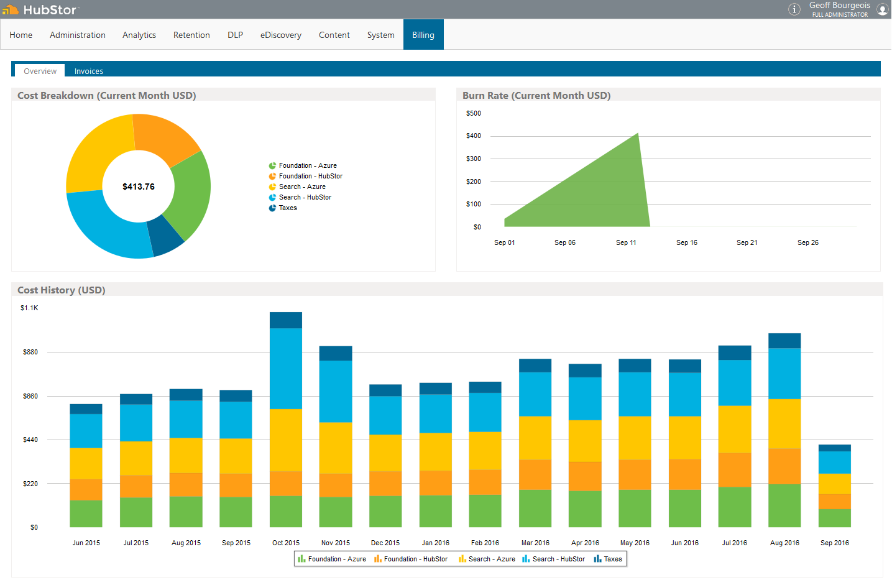Click the user profile avatar icon
The image size is (892, 585).
pyautogui.click(x=882, y=9)
